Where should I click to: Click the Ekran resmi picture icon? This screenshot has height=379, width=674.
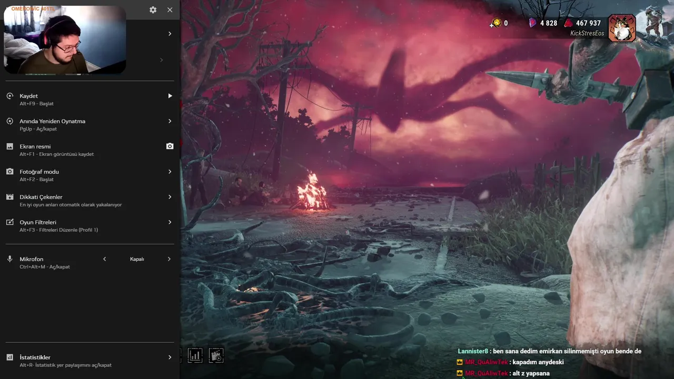(x=9, y=146)
